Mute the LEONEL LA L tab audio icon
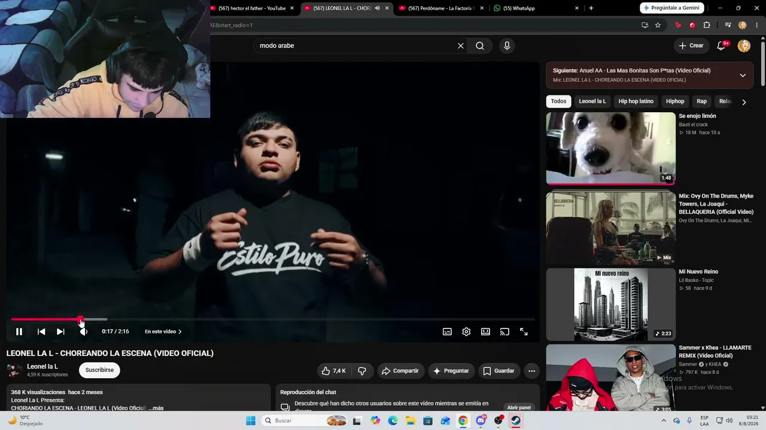 377,8
